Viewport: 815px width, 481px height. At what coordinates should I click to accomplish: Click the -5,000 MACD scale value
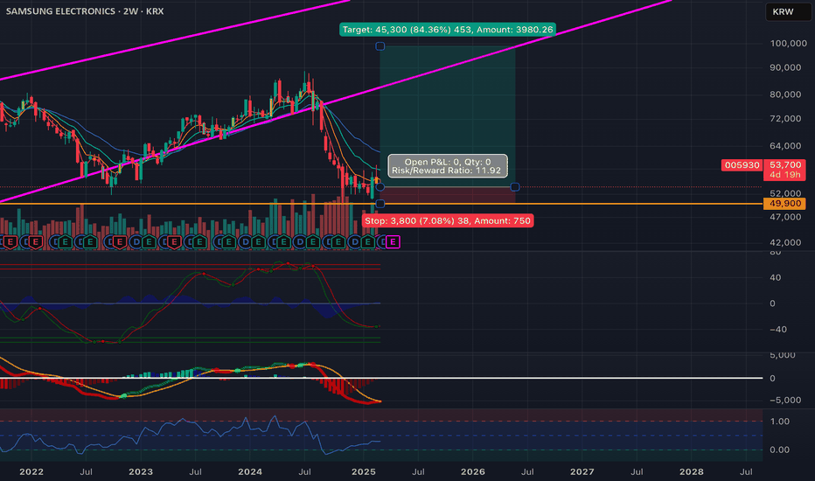point(785,401)
